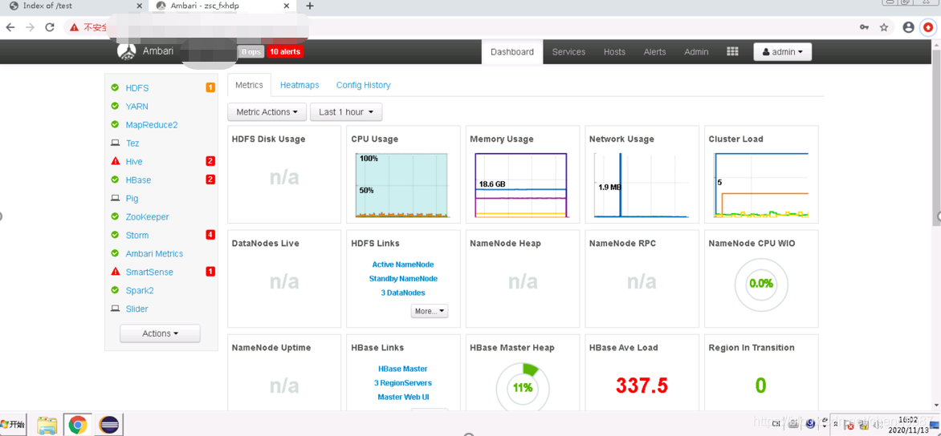
Task: Switch to the Heatmaps tab
Action: point(299,85)
